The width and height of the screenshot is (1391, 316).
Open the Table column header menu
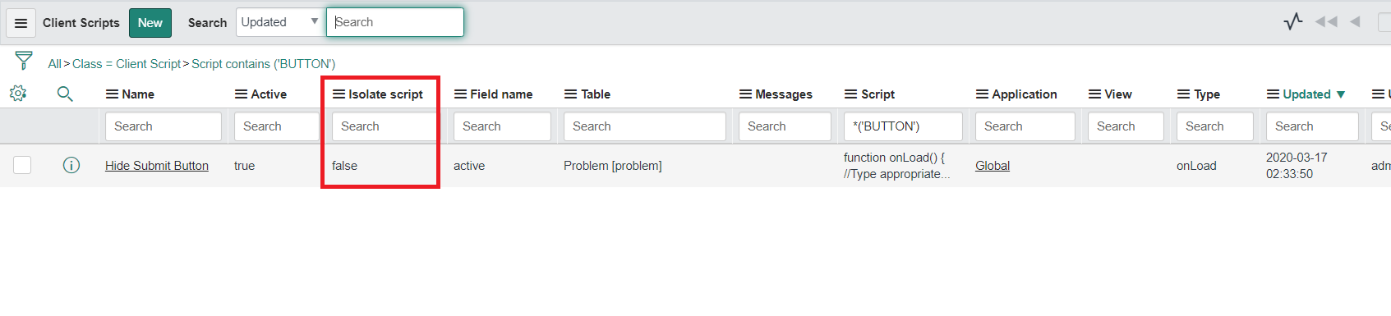pyautogui.click(x=570, y=94)
